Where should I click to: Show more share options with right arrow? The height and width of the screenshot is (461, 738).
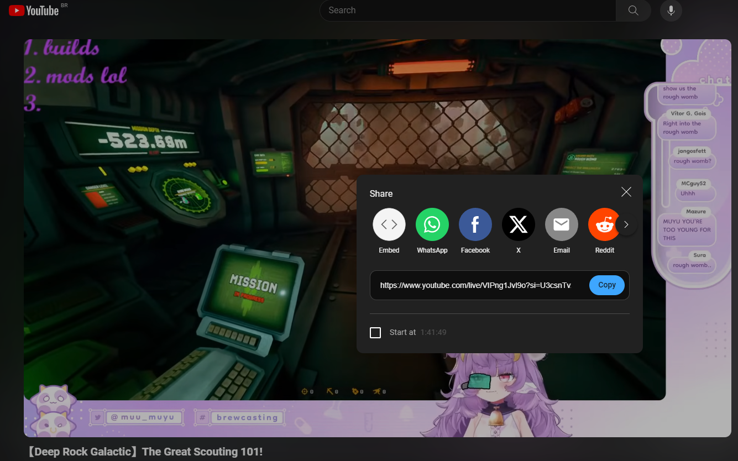626,224
